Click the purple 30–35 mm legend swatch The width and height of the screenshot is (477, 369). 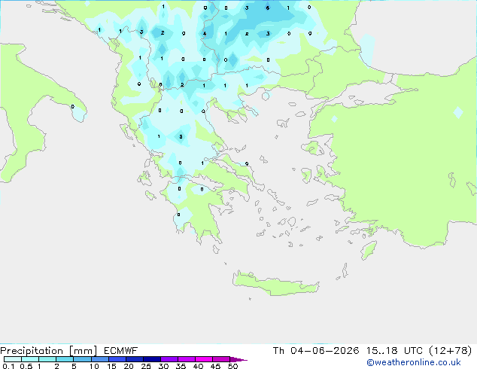click(169, 359)
